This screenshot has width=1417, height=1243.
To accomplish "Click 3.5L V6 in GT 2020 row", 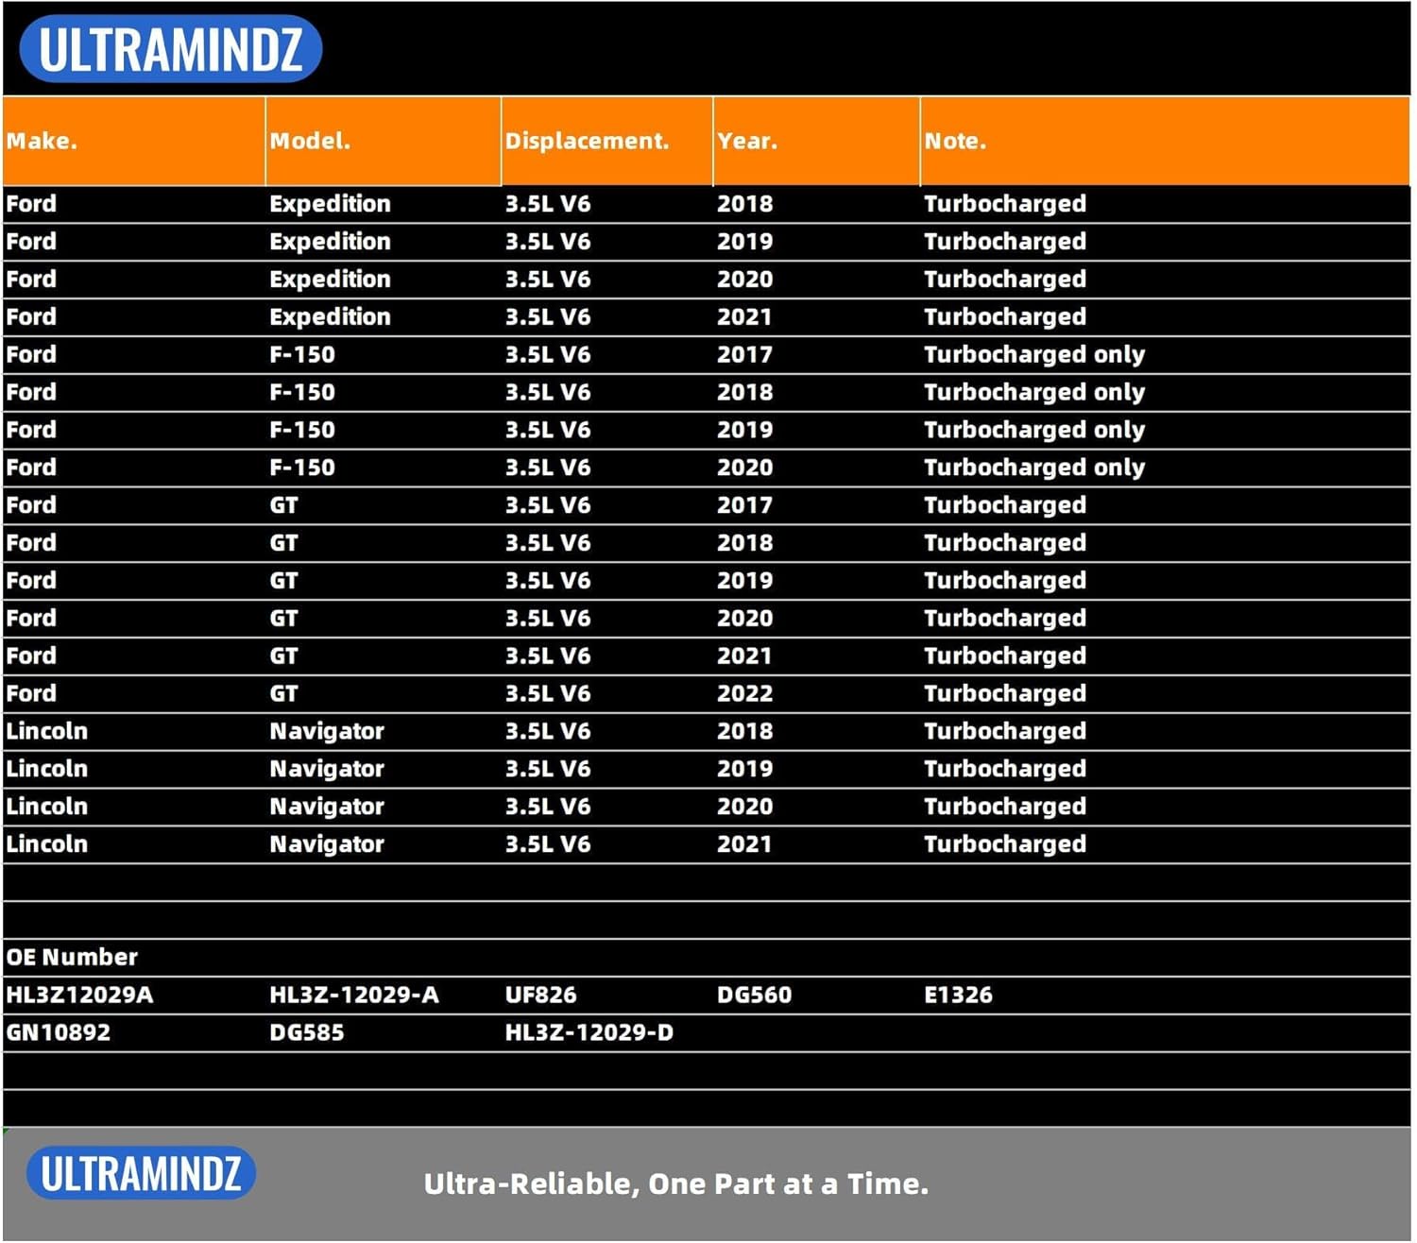I will point(548,619).
